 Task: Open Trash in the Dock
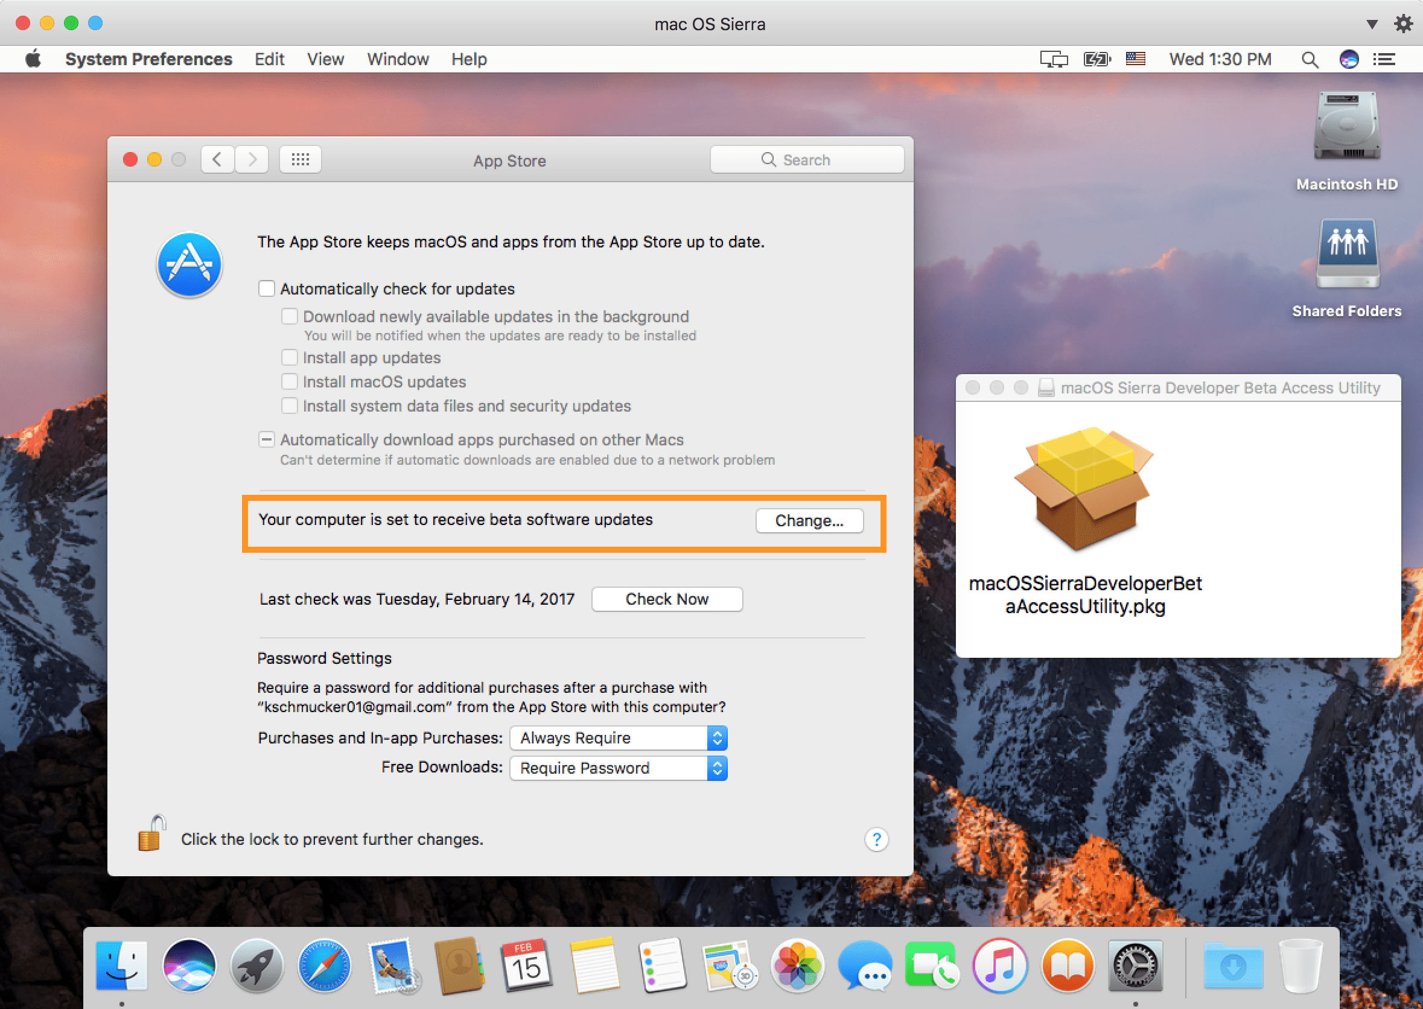[x=1300, y=966]
